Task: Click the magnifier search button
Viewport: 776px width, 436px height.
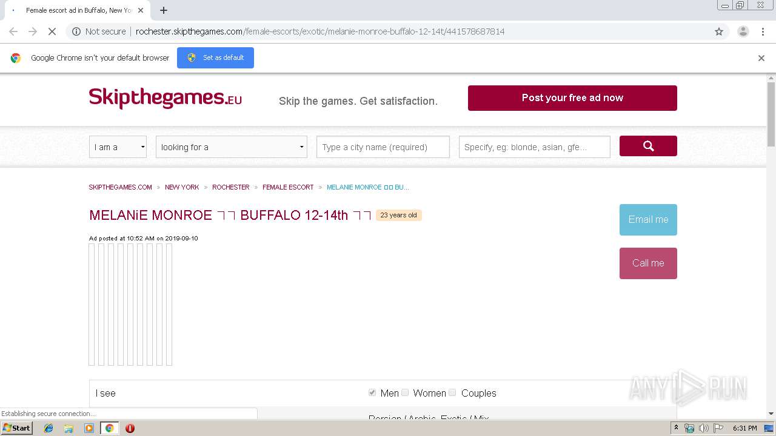Action: click(648, 146)
